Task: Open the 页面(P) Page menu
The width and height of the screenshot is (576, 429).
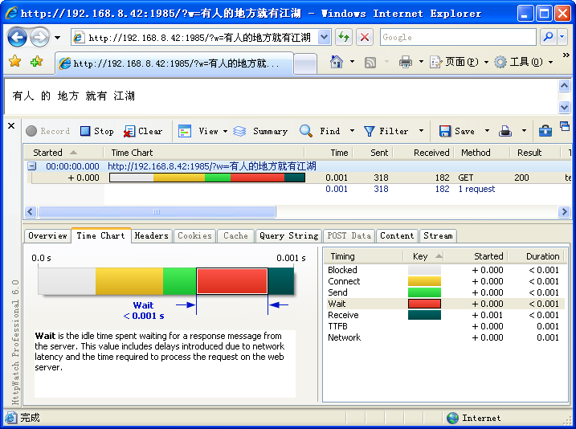Action: coord(459,62)
